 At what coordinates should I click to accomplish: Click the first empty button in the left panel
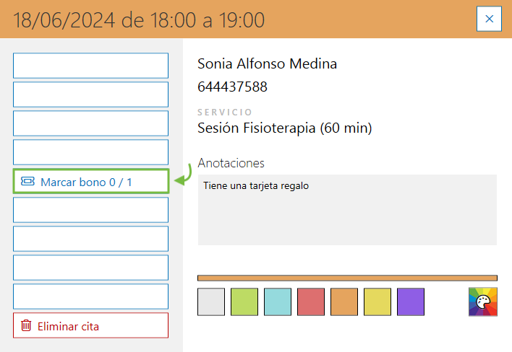(x=90, y=66)
